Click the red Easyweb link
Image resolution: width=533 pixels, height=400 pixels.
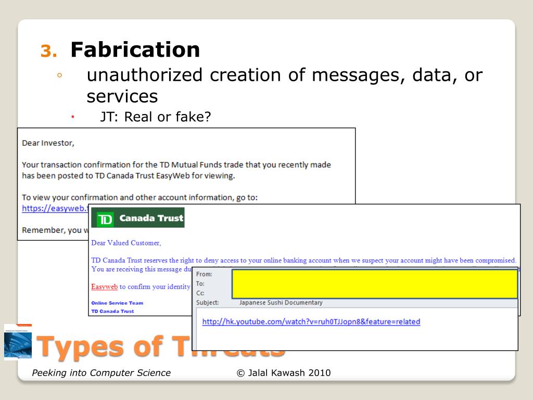pyautogui.click(x=104, y=287)
